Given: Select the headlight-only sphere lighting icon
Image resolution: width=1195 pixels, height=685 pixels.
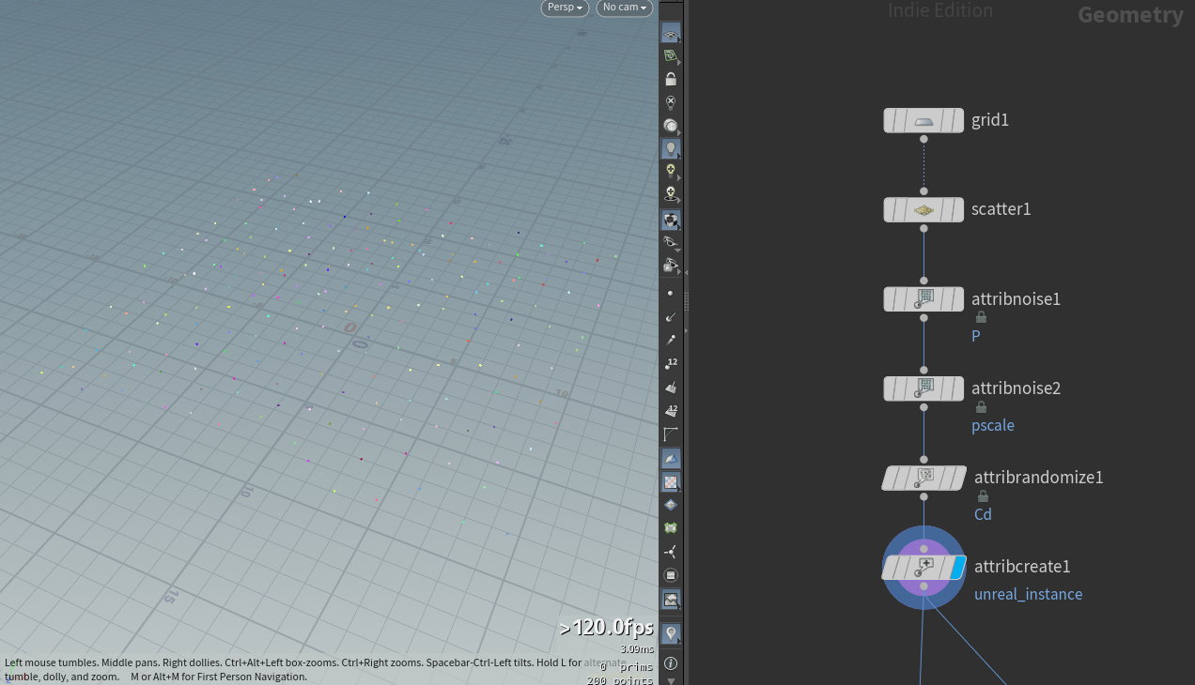Looking at the screenshot, I should [671, 126].
